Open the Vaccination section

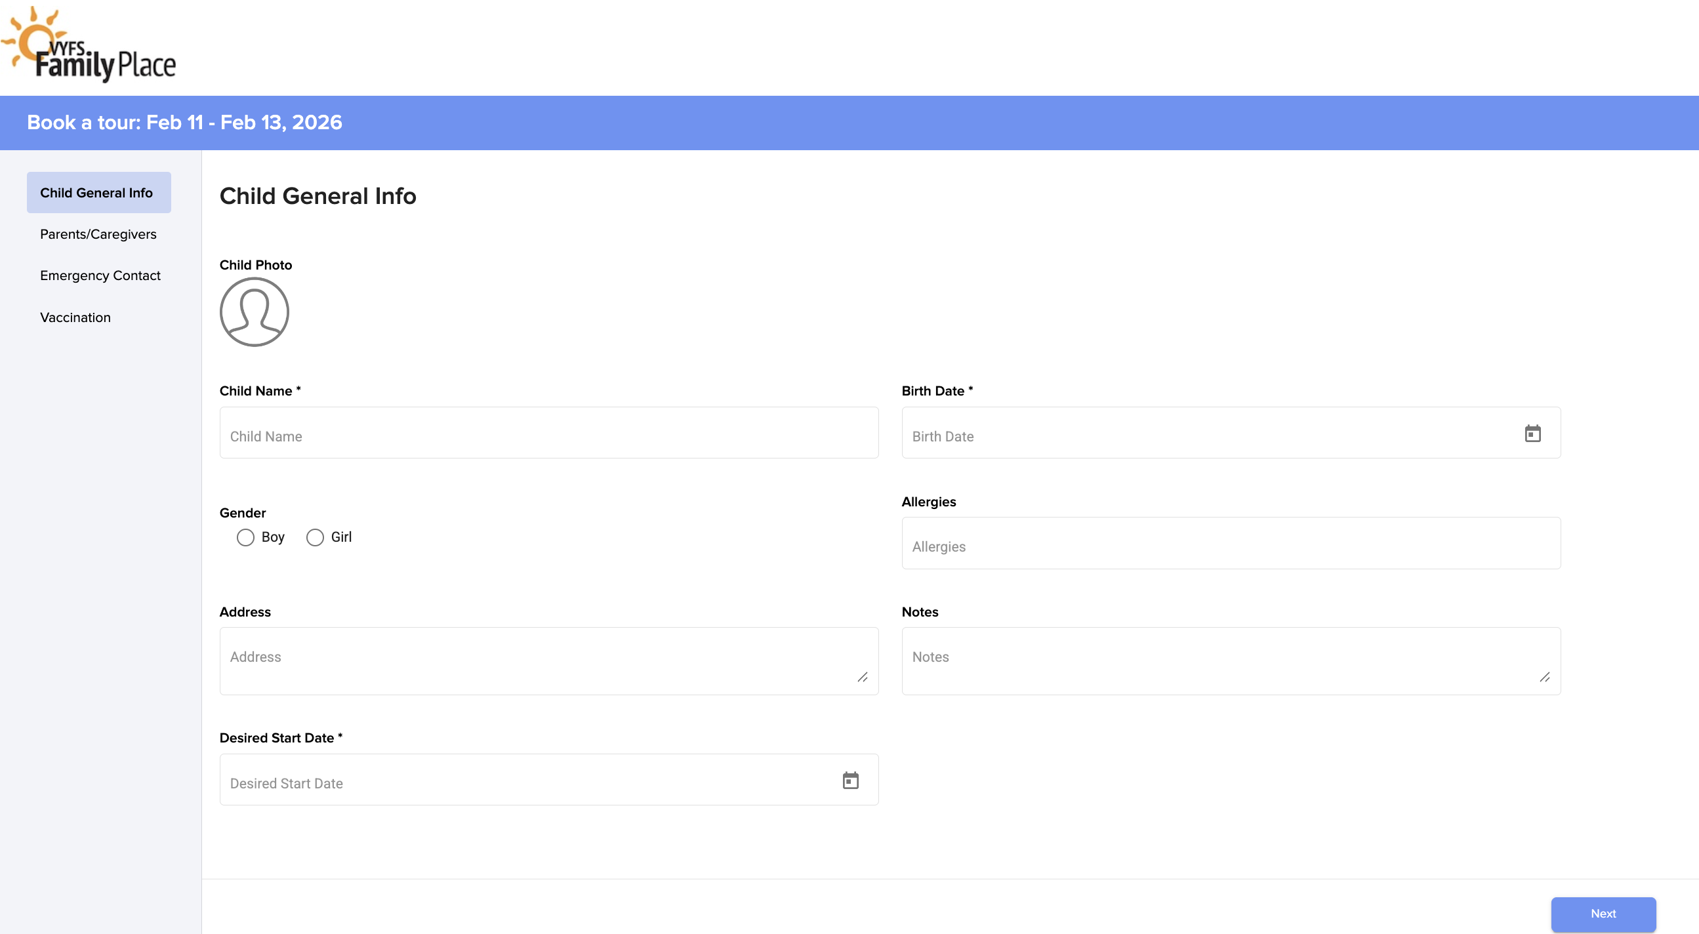click(75, 317)
